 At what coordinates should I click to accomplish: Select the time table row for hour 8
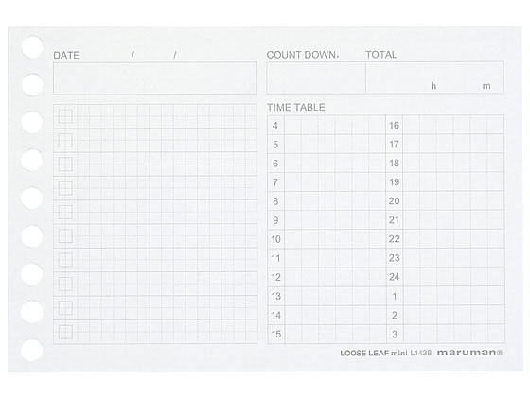(327, 201)
